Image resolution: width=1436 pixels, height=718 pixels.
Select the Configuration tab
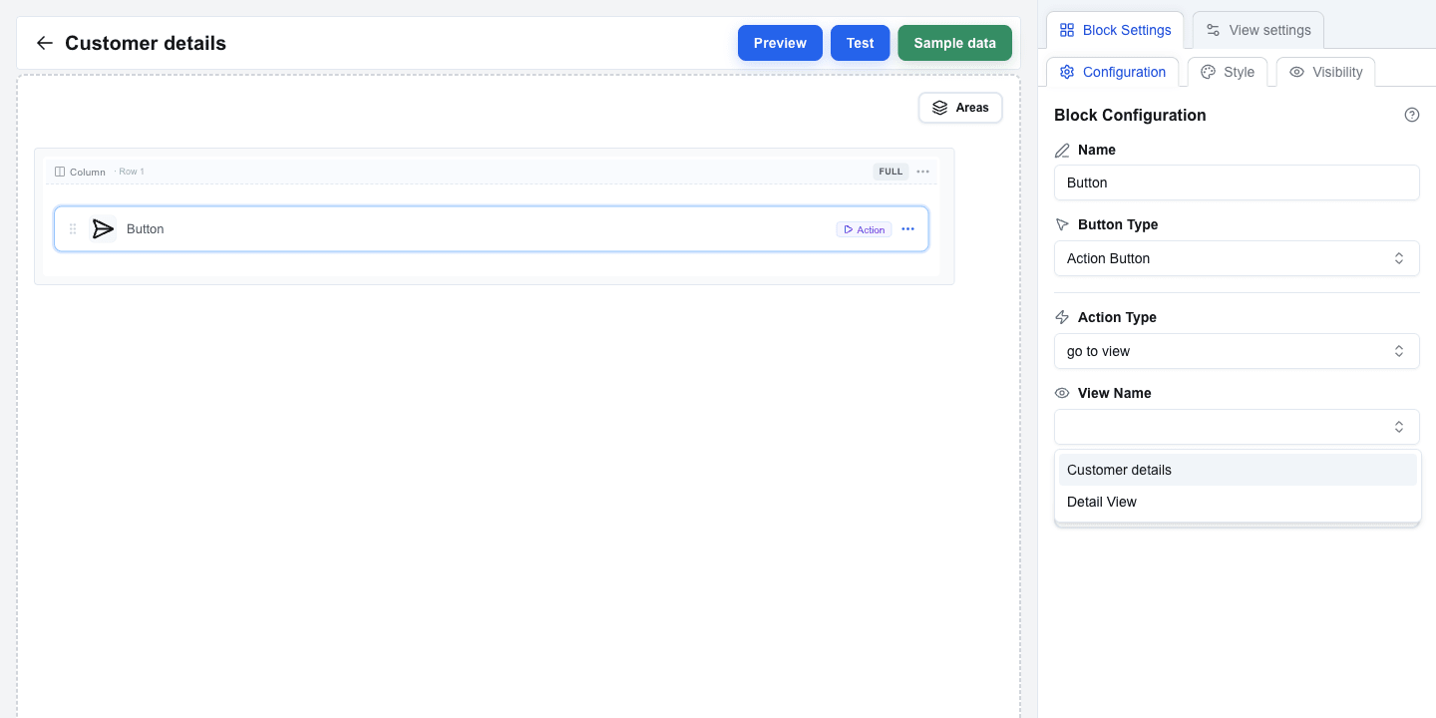tap(1113, 72)
